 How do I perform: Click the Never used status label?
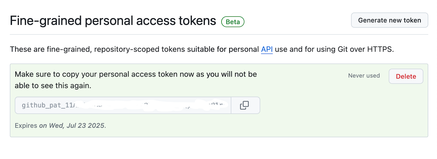[364, 76]
